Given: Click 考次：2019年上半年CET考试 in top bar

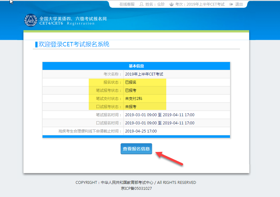Looking at the screenshot, I should [x=200, y=4].
